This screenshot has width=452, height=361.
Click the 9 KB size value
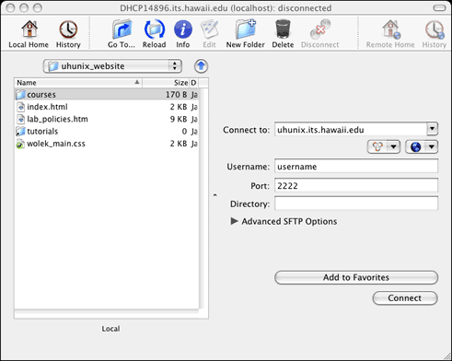[x=179, y=119]
